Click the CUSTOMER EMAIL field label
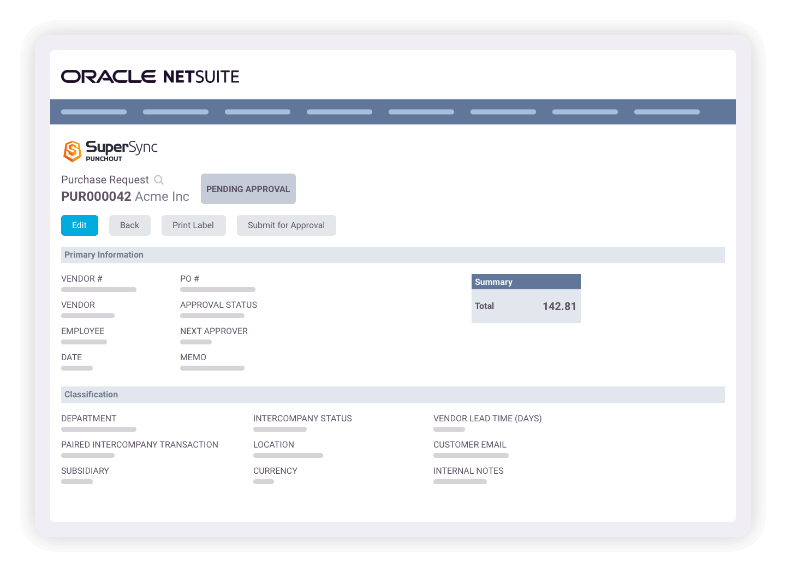 tap(470, 445)
